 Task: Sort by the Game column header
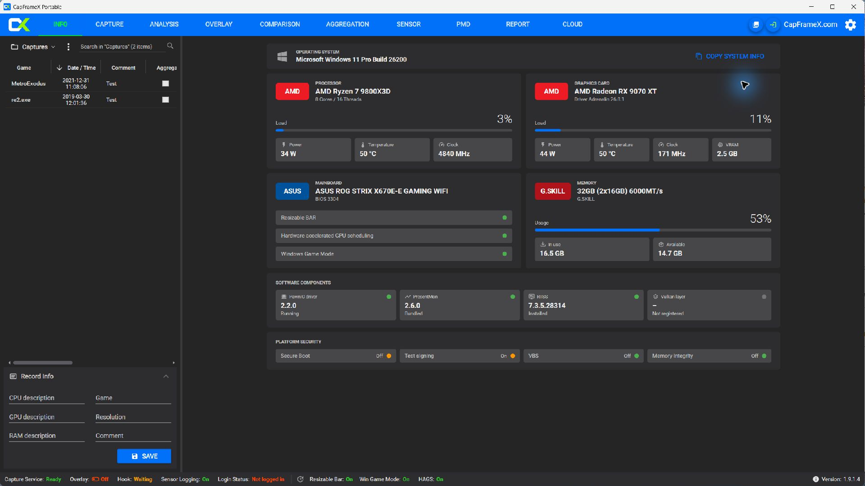click(24, 68)
